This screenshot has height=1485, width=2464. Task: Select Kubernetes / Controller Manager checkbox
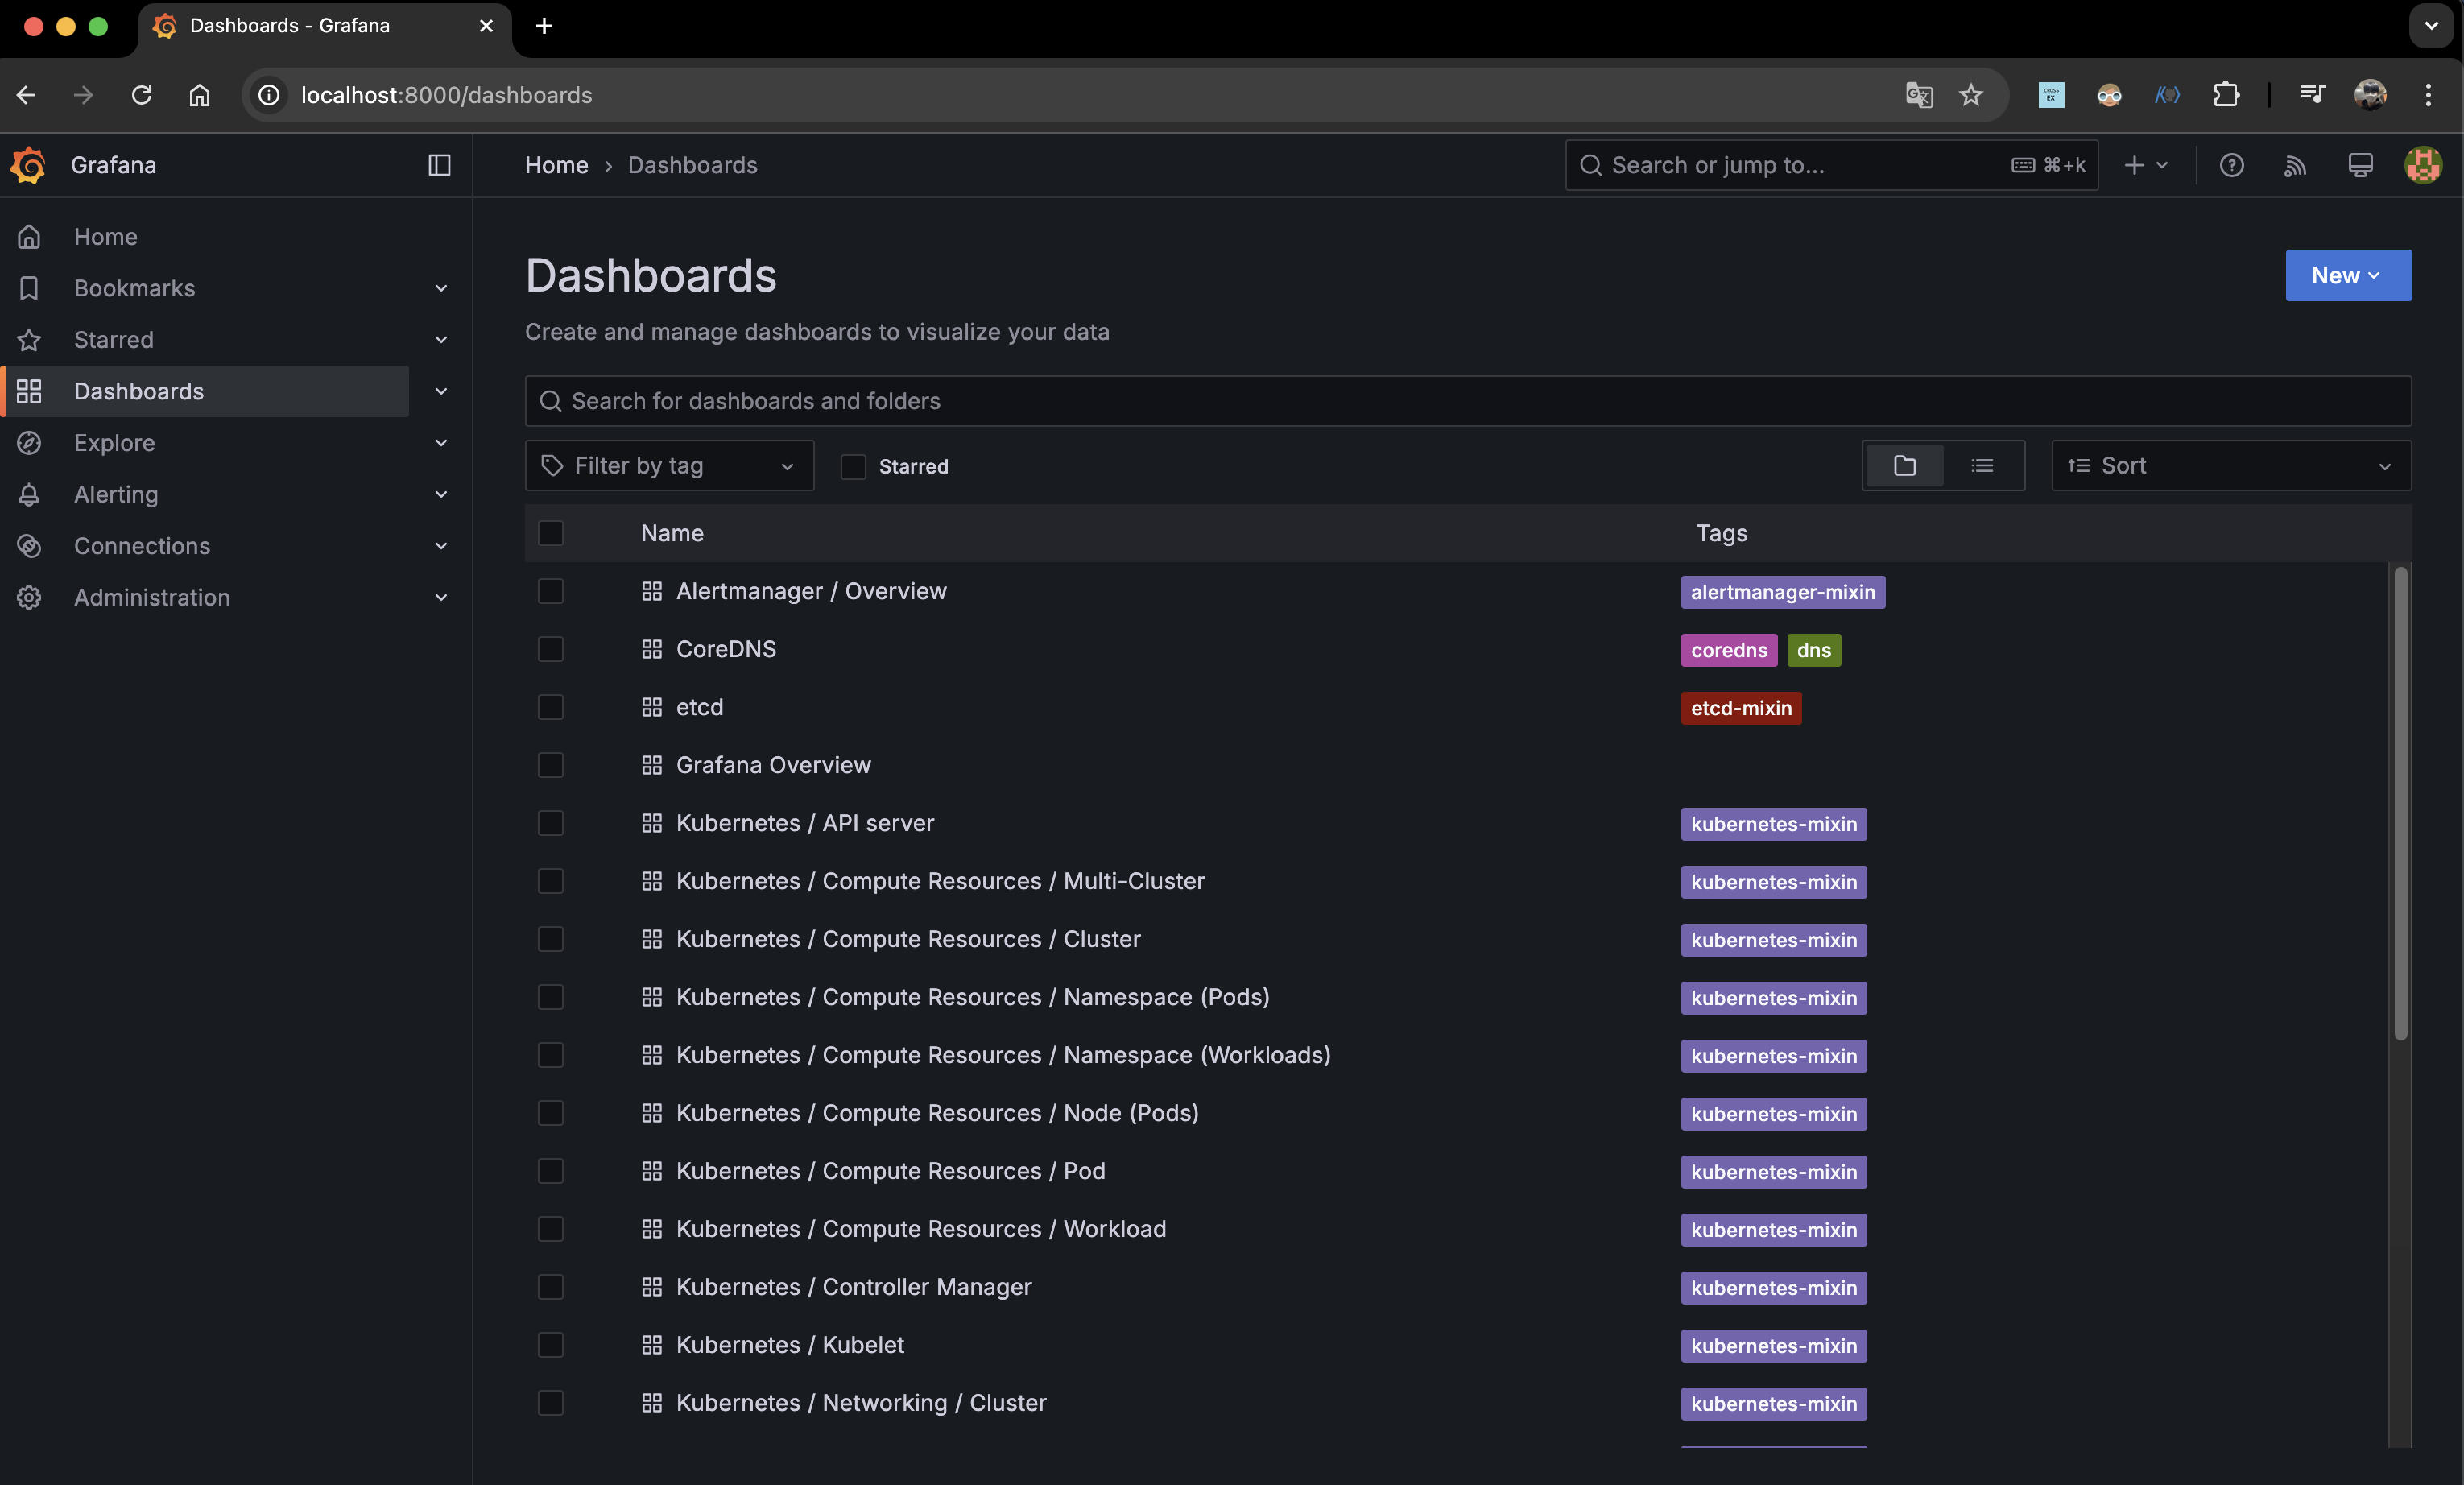coord(550,1287)
